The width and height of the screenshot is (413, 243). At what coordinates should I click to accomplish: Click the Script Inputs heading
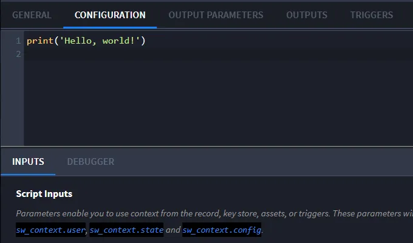[44, 194]
